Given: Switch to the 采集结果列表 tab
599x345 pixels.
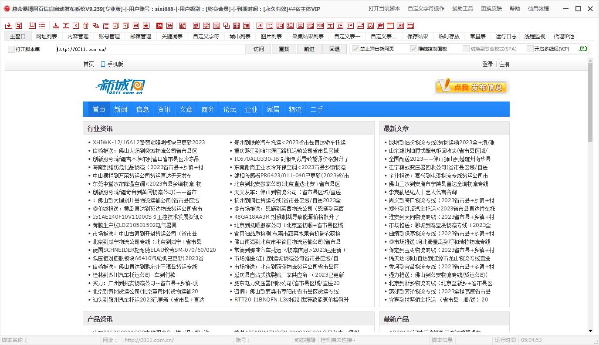Looking at the screenshot, I should point(308,37).
